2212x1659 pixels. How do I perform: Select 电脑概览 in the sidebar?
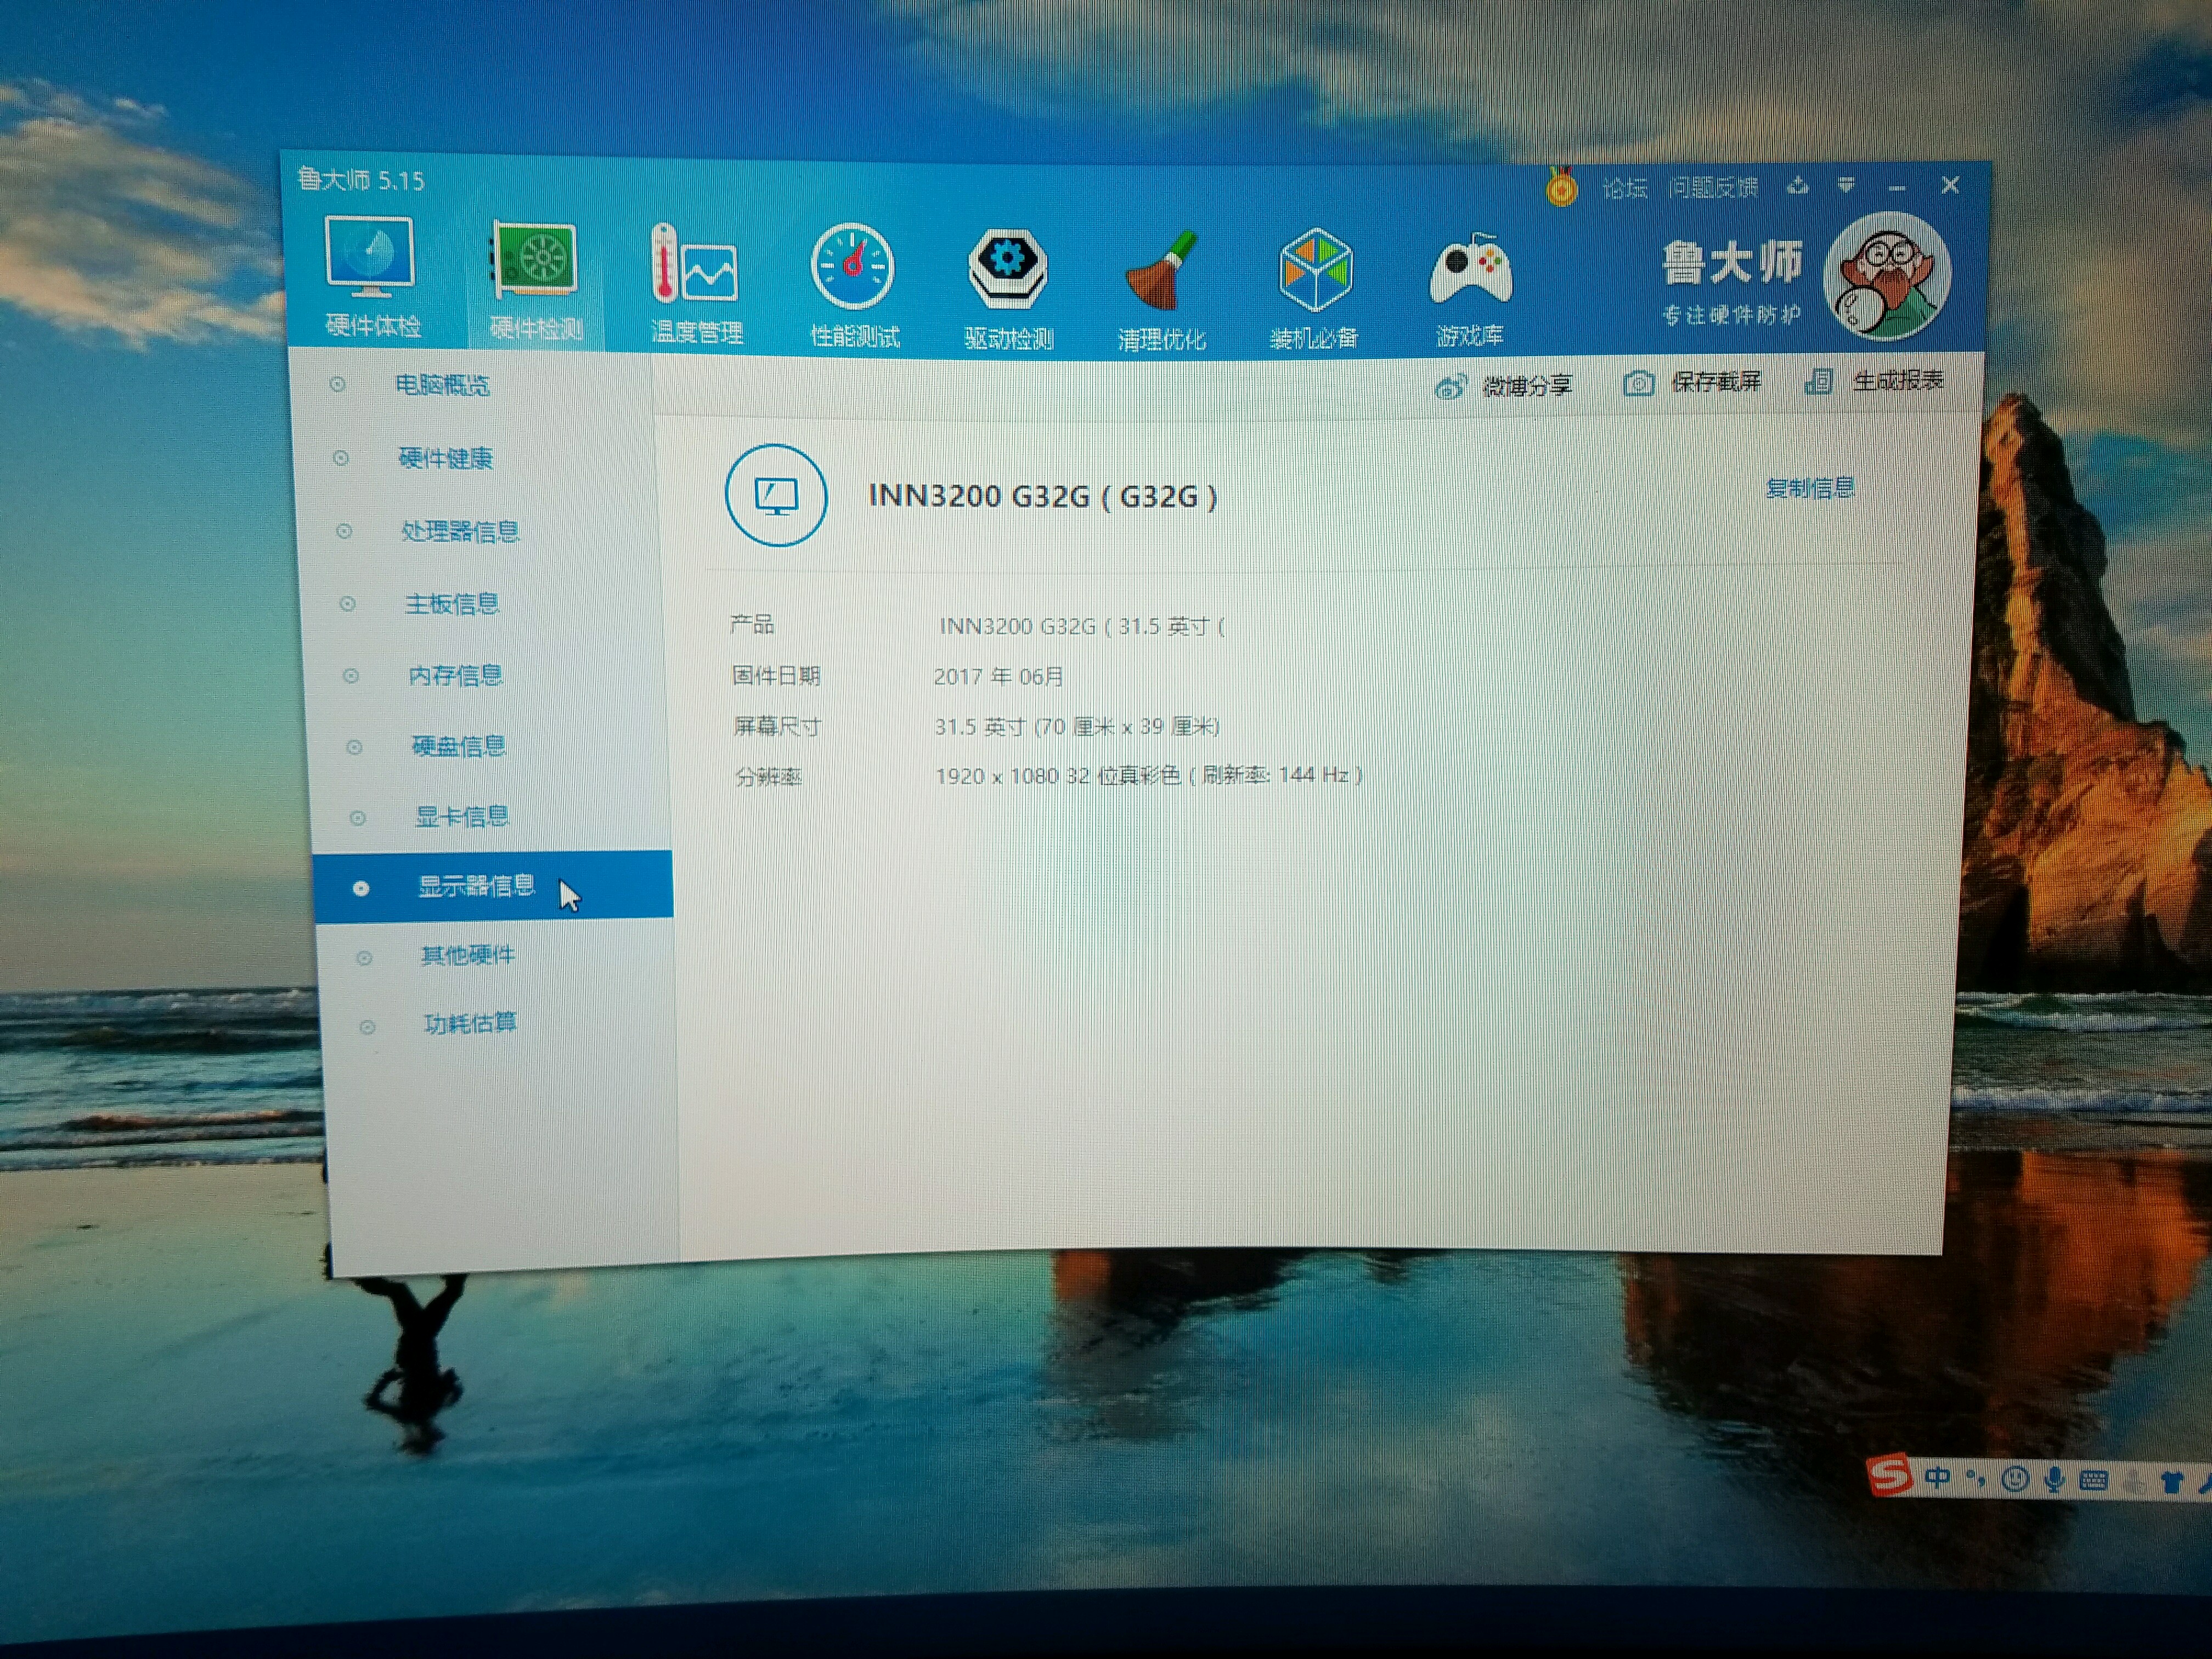pos(442,385)
